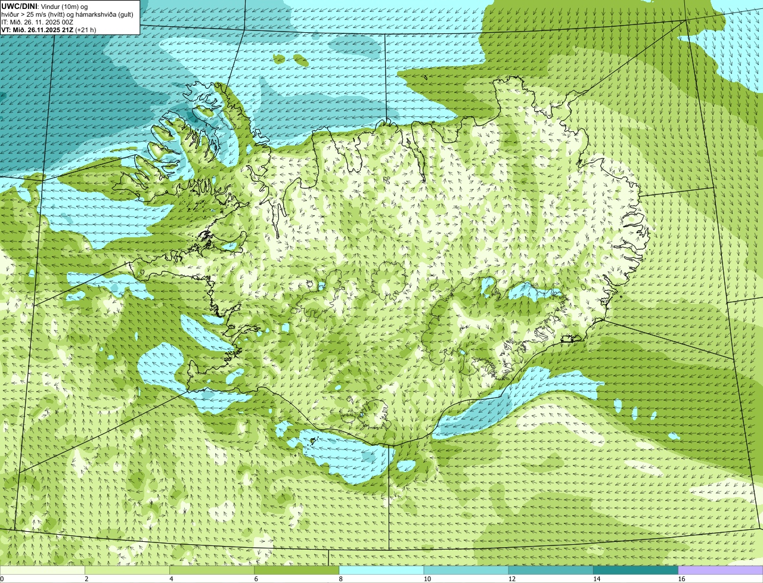Viewport: 763px width, 583px height.
Task: Click the legend label '10'
Action: pos(427,579)
